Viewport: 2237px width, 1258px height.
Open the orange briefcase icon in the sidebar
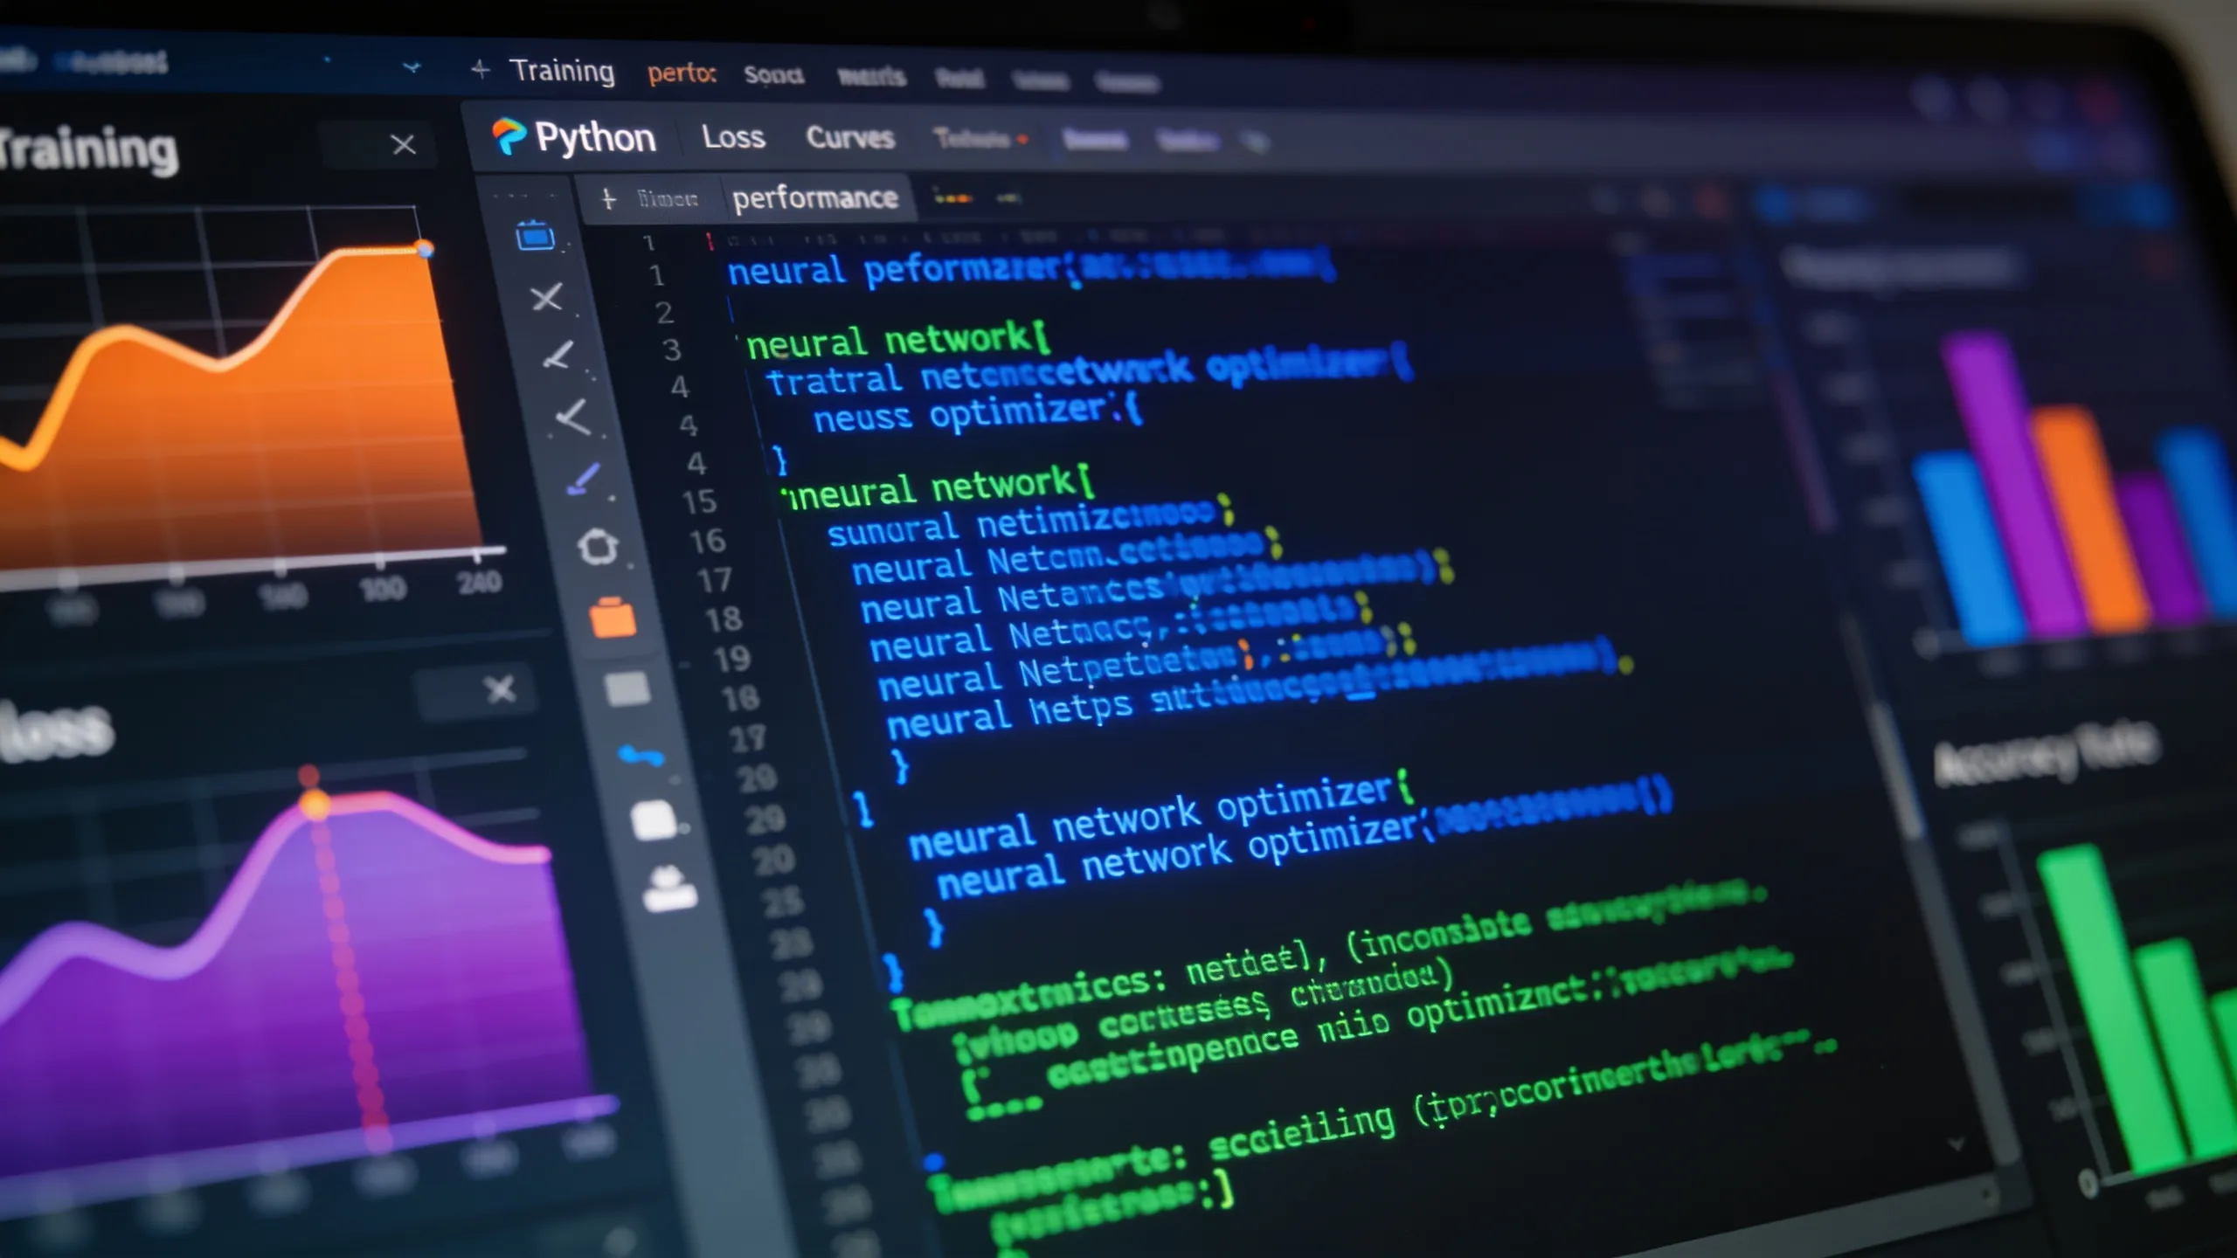coord(613,618)
